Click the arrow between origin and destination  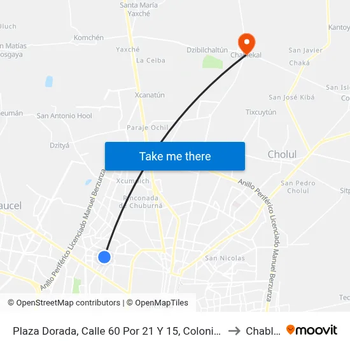pos(234,331)
